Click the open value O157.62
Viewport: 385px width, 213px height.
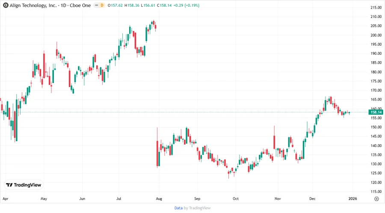(x=115, y=5)
